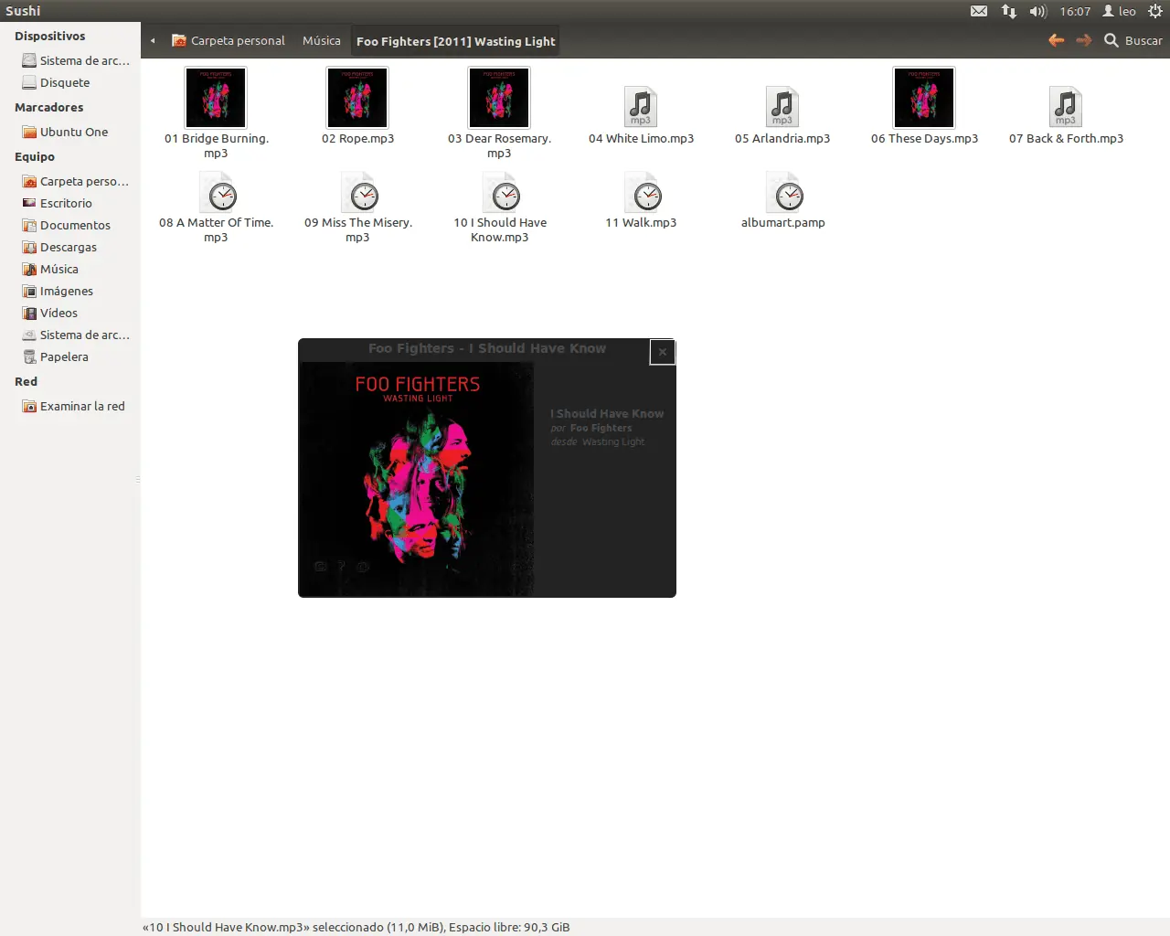Viewport: 1170px width, 936px height.
Task: Click the status bar selection info text
Action: coord(356,927)
